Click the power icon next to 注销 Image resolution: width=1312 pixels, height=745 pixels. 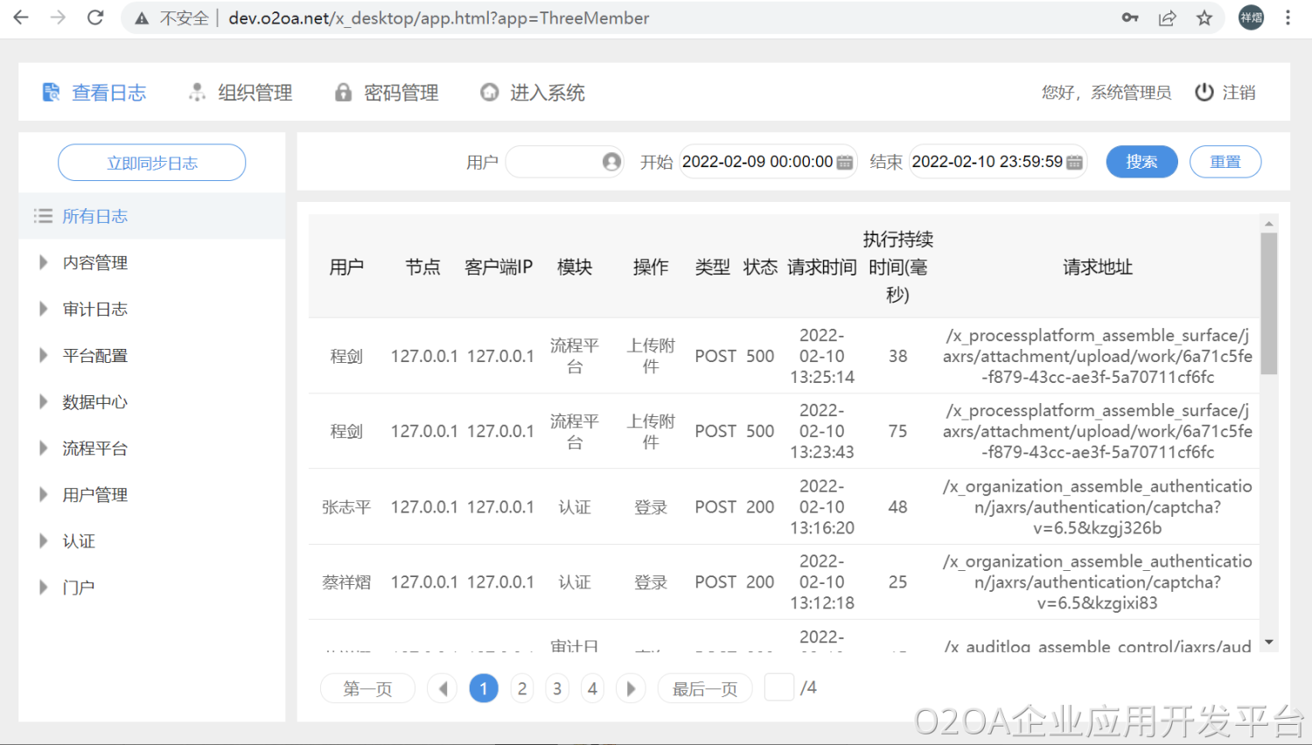[x=1204, y=93]
